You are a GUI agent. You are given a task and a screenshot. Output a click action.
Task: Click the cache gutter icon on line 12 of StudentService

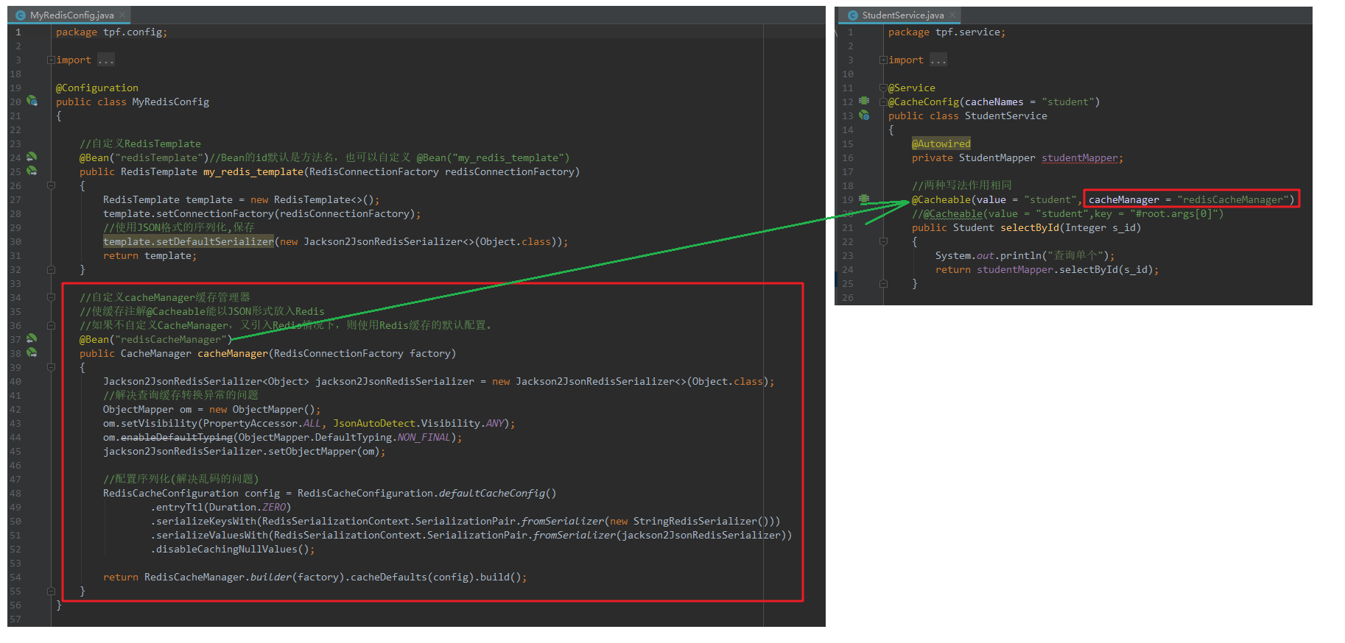click(864, 101)
